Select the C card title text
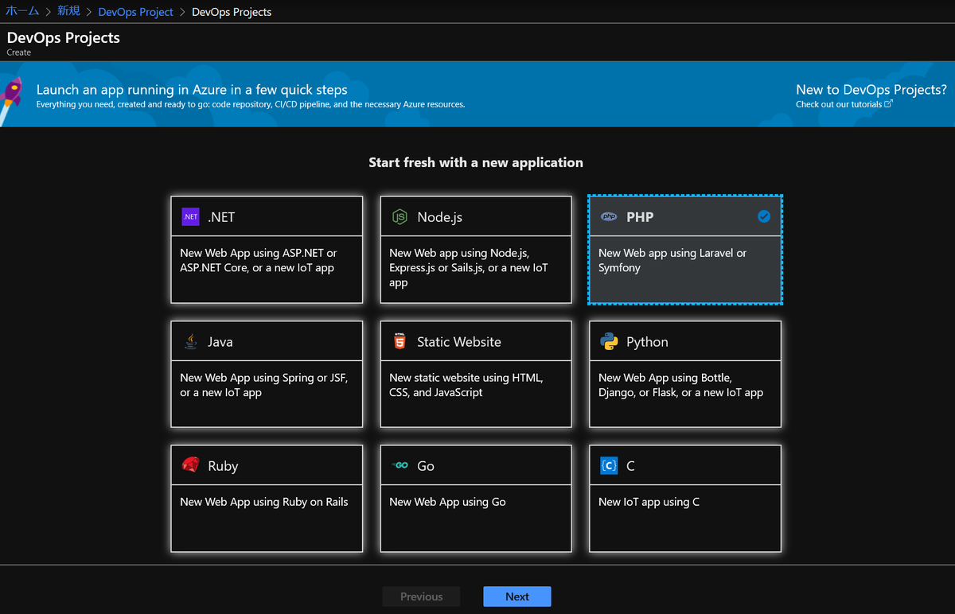The image size is (955, 614). 630,466
